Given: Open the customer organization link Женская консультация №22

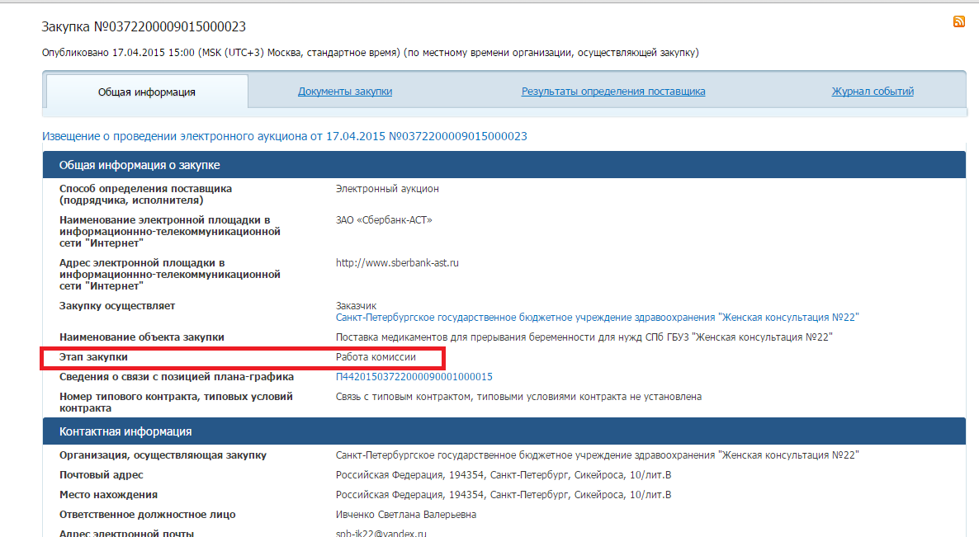Looking at the screenshot, I should click(597, 318).
